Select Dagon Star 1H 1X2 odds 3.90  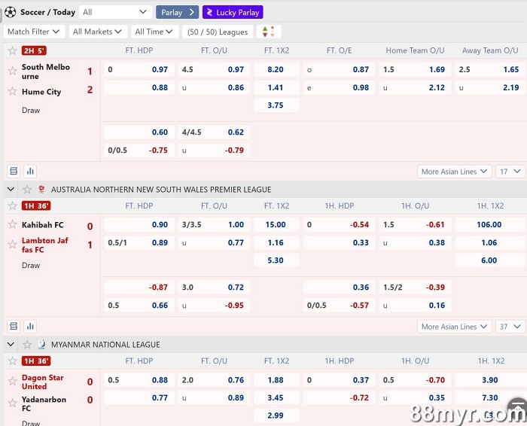pos(490,380)
